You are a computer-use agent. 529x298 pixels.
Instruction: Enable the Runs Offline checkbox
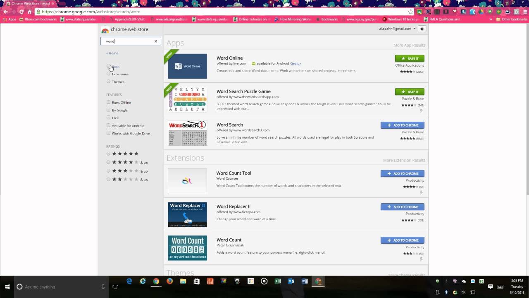108,102
